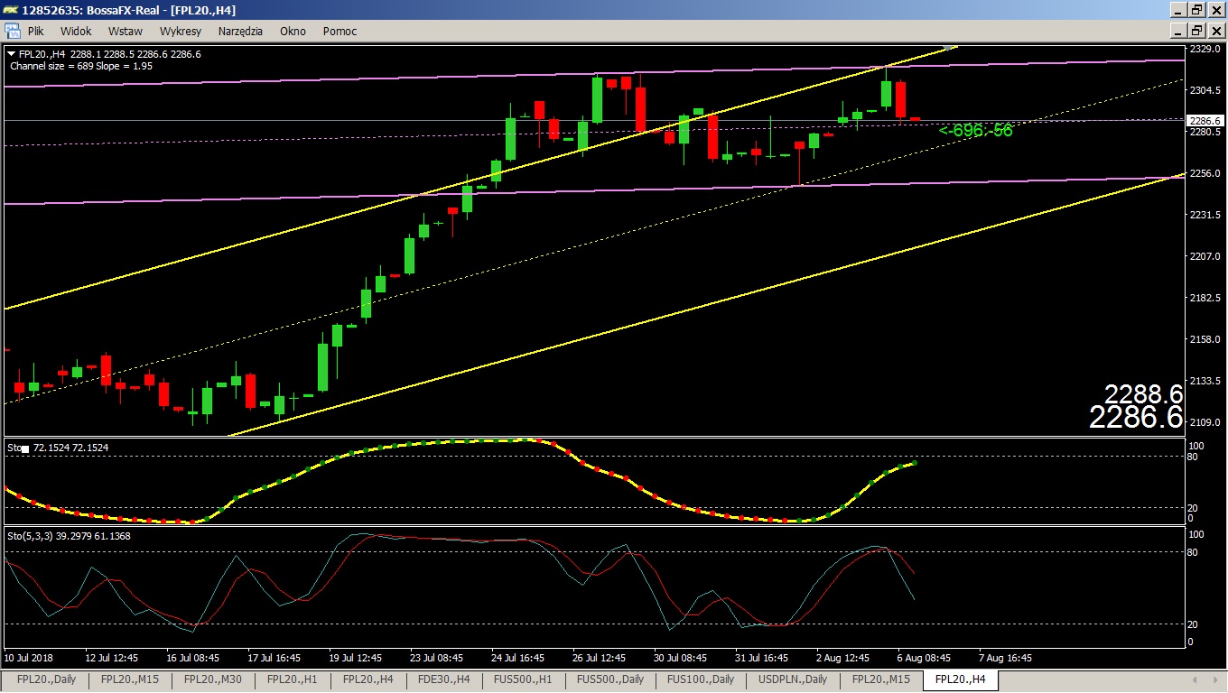The height and width of the screenshot is (693, 1228).
Task: Click the 2286.6 current price tag on axis
Action: [x=1205, y=120]
